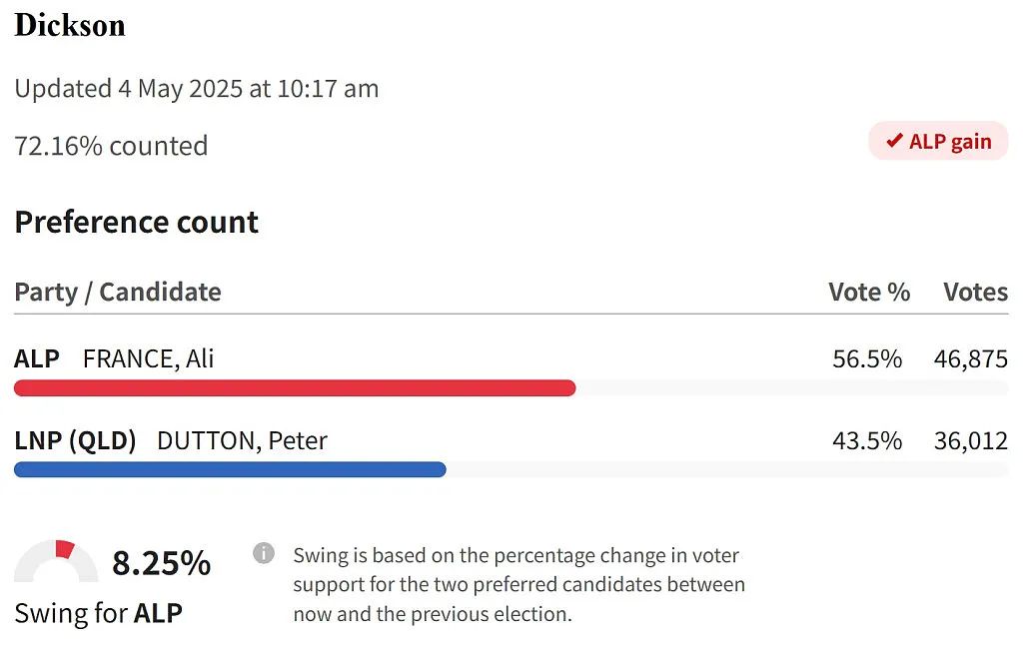Select the Vote % column header

coord(869,292)
